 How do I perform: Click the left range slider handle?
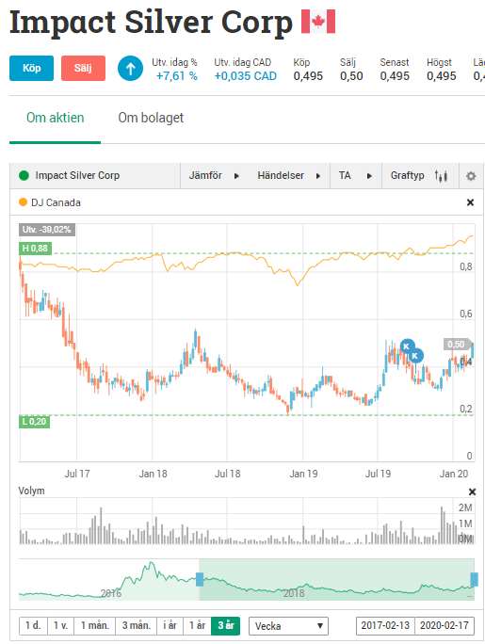tap(200, 580)
